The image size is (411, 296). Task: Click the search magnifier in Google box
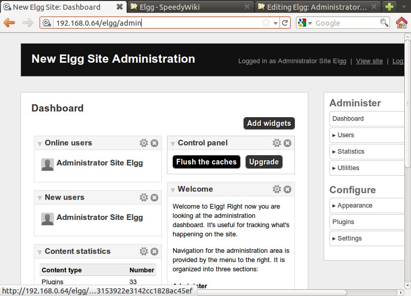pyautogui.click(x=384, y=23)
